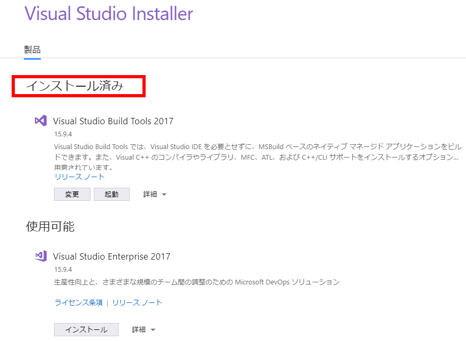Expand 詳細 dropdown for Build Tools 2017
The image size is (466, 341).
pos(155,194)
